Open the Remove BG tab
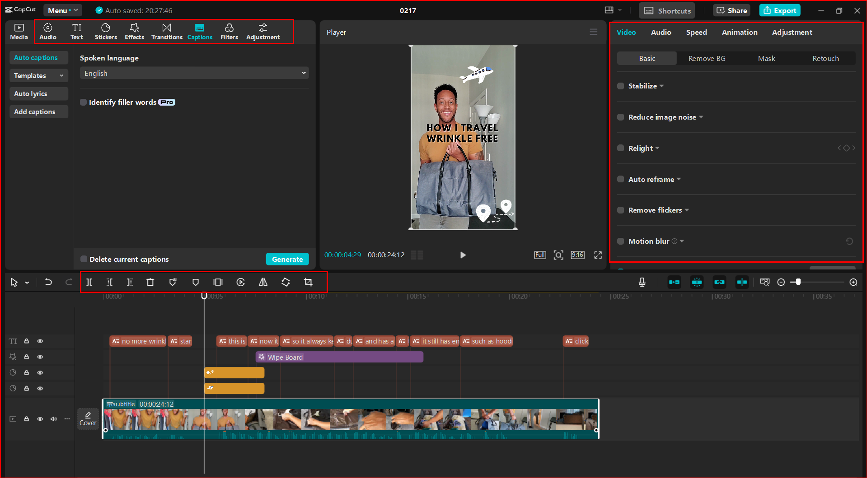Screen dimensions: 867x478 tap(706, 58)
